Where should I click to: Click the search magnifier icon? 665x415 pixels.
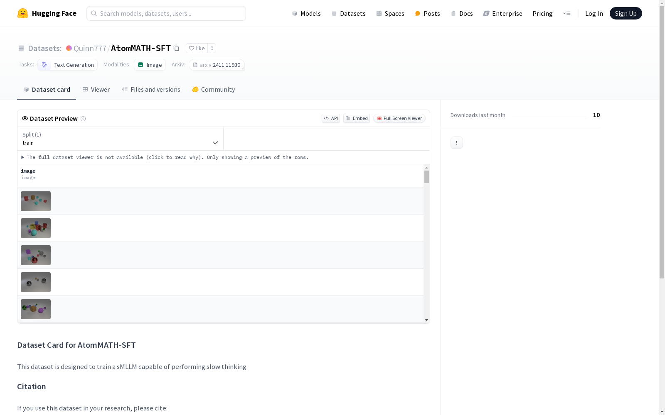click(x=94, y=13)
